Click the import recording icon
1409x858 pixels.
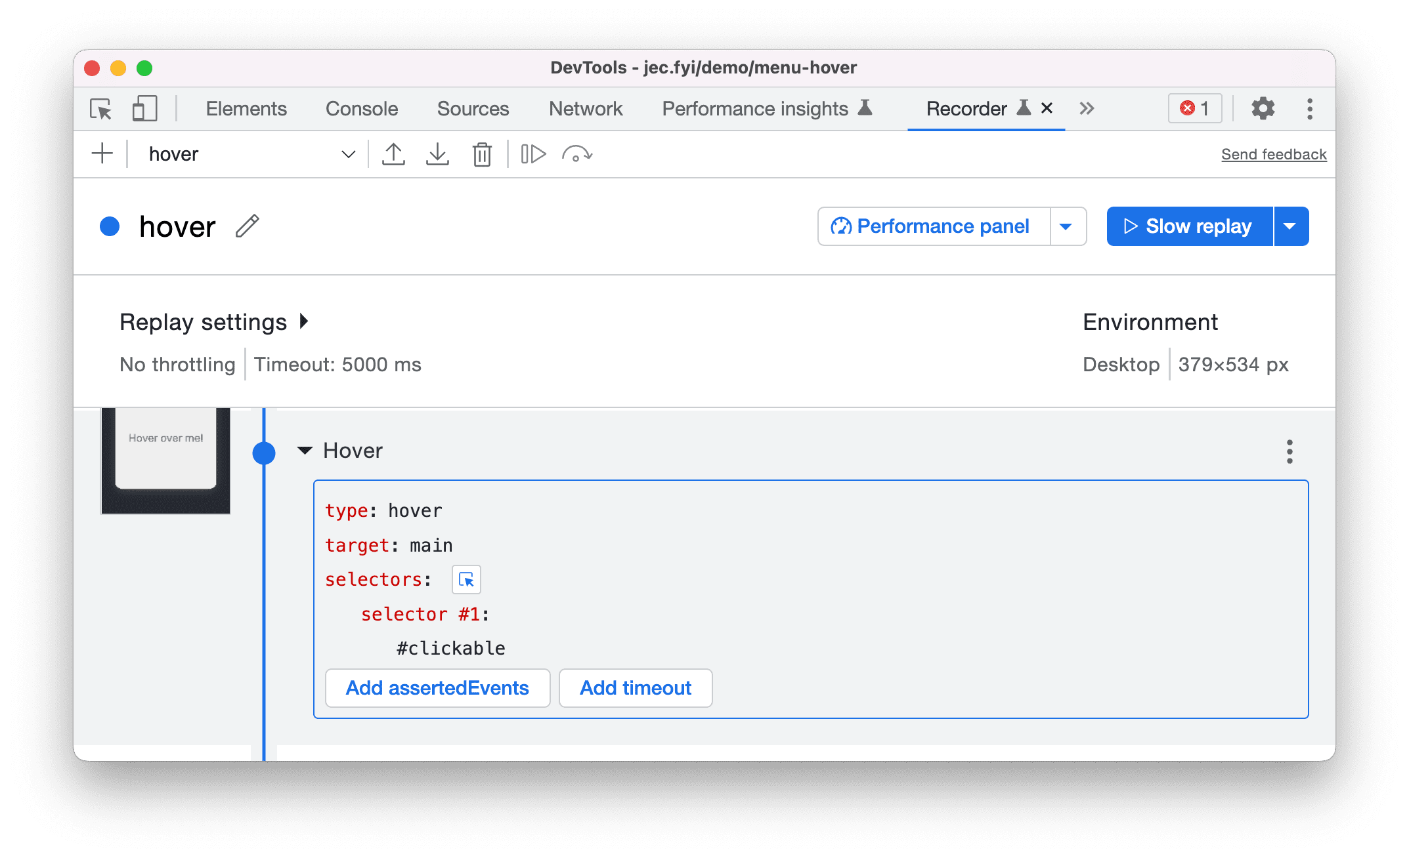point(437,153)
